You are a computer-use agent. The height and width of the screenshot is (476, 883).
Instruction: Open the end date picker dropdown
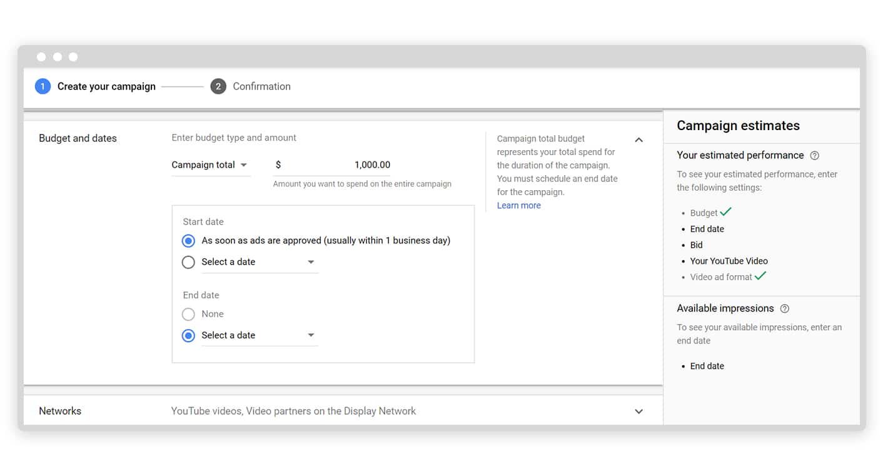click(x=311, y=335)
